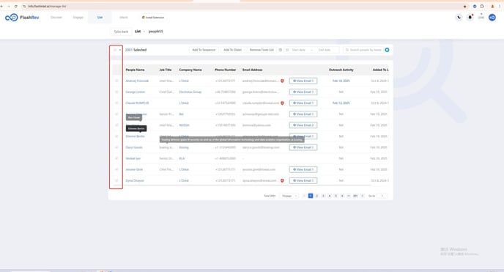Click the bookmark star in address bar
The width and height of the screenshot is (504, 272).
pyautogui.click(x=464, y=6)
